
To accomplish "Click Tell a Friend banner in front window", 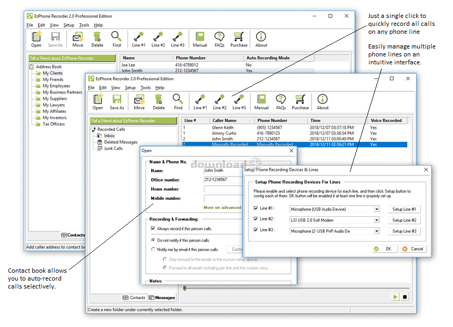I will [x=133, y=121].
